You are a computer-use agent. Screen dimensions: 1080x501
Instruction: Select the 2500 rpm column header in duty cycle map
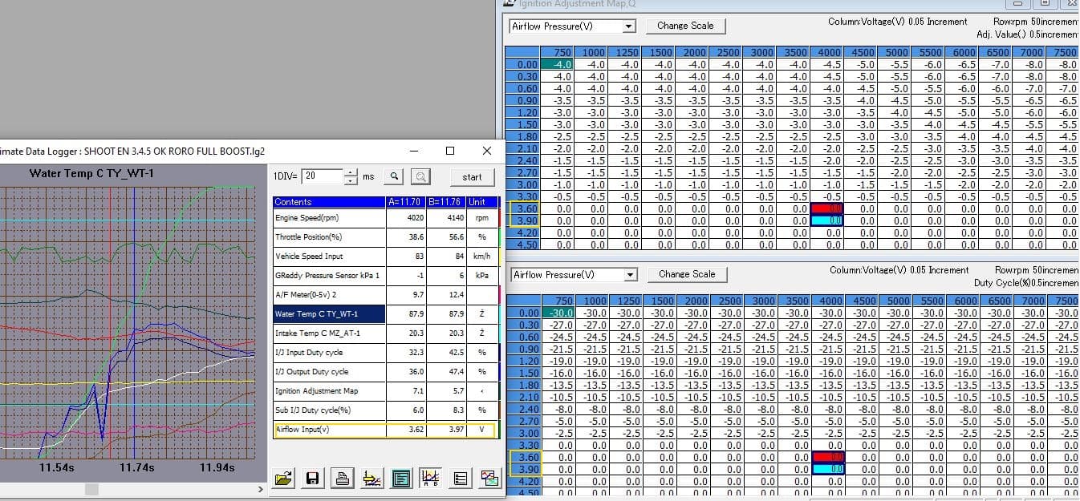tap(726, 301)
